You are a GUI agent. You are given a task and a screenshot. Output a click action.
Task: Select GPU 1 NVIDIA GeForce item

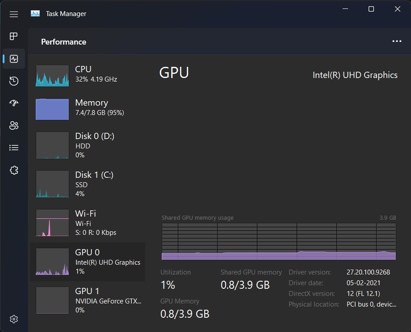coord(88,300)
